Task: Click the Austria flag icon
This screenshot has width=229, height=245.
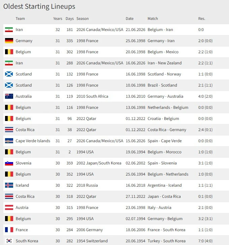Action: (x=9, y=208)
